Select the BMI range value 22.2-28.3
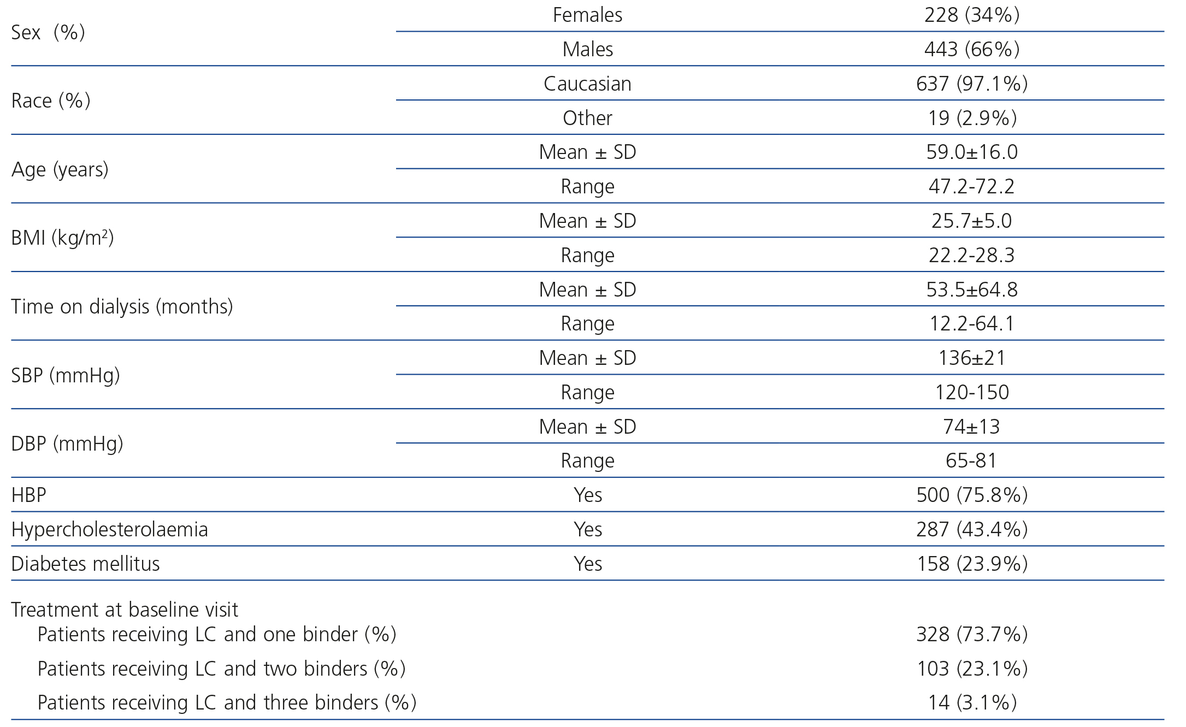1186x727 pixels. coord(971,256)
